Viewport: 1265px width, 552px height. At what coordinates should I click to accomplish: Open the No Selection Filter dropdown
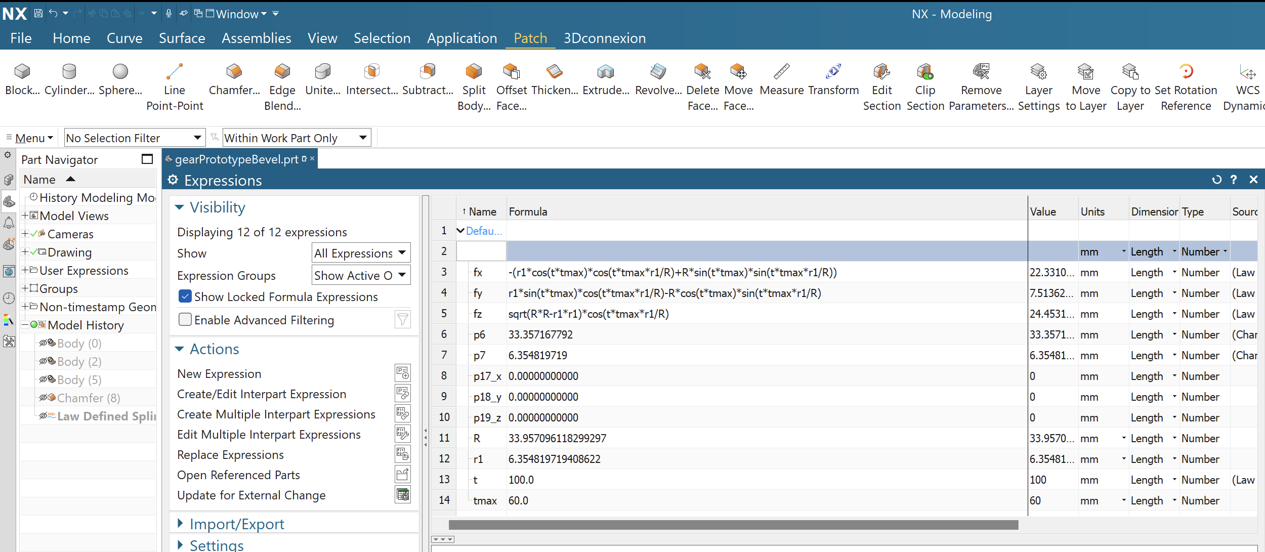[x=135, y=138]
